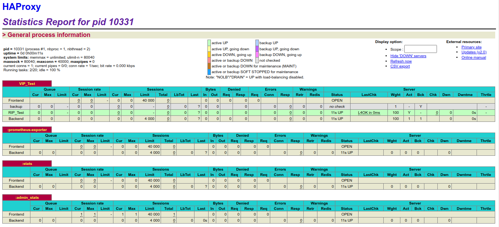Click :admin_stats Backend row label

[16, 221]
